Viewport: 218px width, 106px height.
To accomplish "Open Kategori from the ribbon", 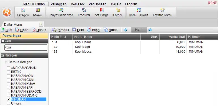I will (x=23, y=12).
